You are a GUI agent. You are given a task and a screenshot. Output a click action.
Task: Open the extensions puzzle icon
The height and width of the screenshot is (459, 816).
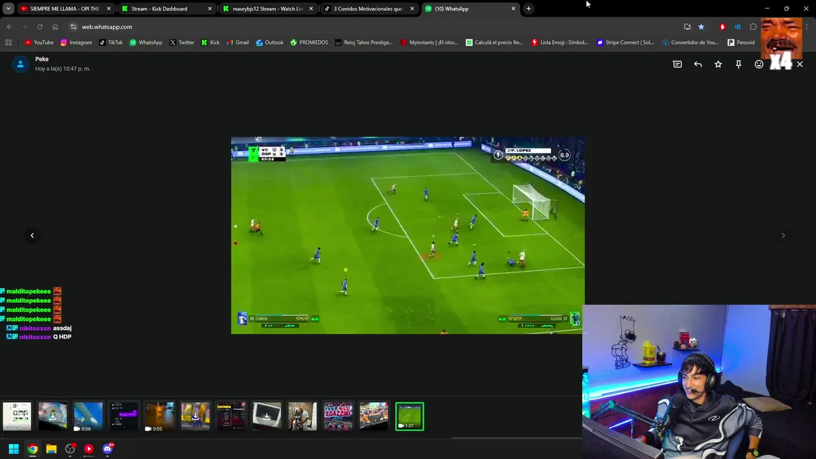[x=754, y=27]
